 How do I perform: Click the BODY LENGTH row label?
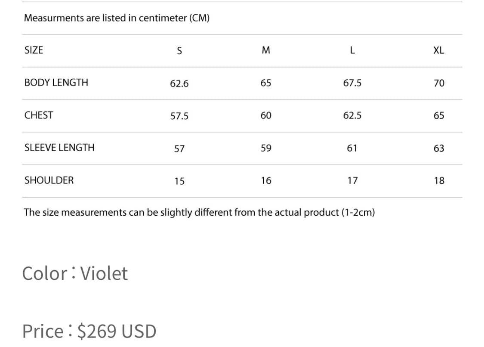[56, 83]
